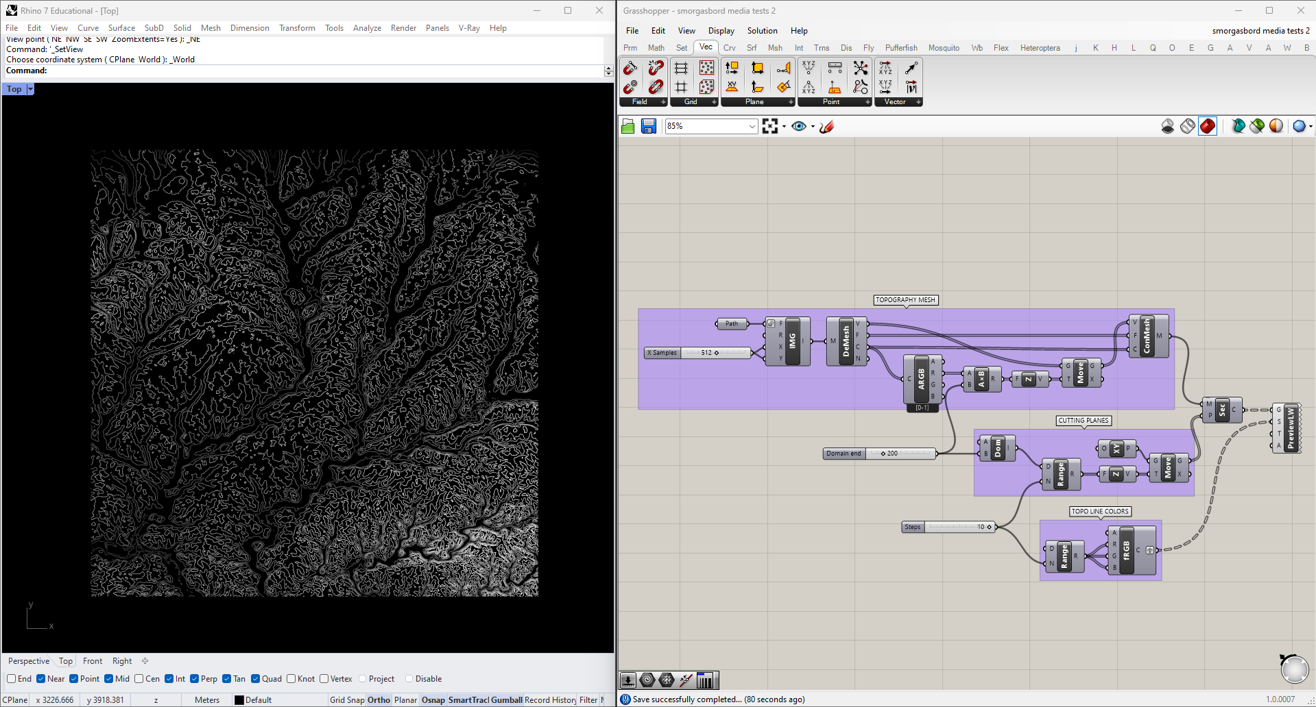Open the Solution menu in Grasshopper
This screenshot has width=1316, height=707.
point(762,31)
